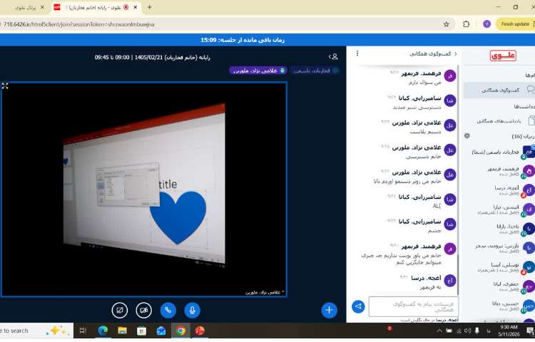Show hidden system tray icons
This screenshot has width=535, height=342.
439,331
